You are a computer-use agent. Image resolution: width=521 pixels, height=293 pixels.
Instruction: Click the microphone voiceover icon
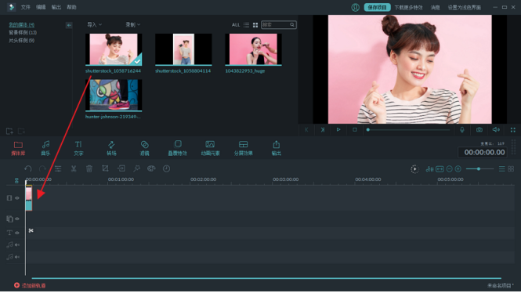(x=462, y=129)
